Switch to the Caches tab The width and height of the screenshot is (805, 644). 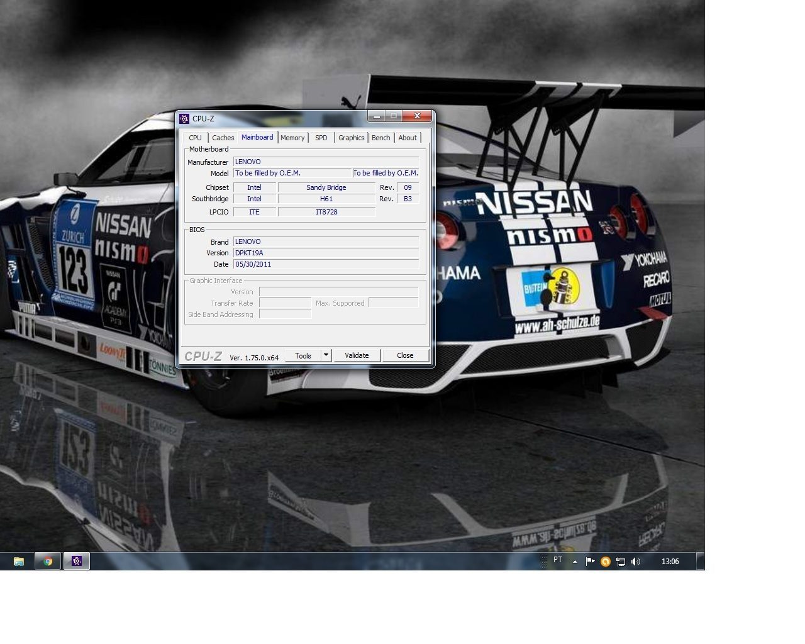tap(223, 138)
